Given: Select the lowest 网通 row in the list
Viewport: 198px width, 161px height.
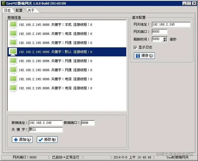Looking at the screenshot, I should [x=67, y=70].
